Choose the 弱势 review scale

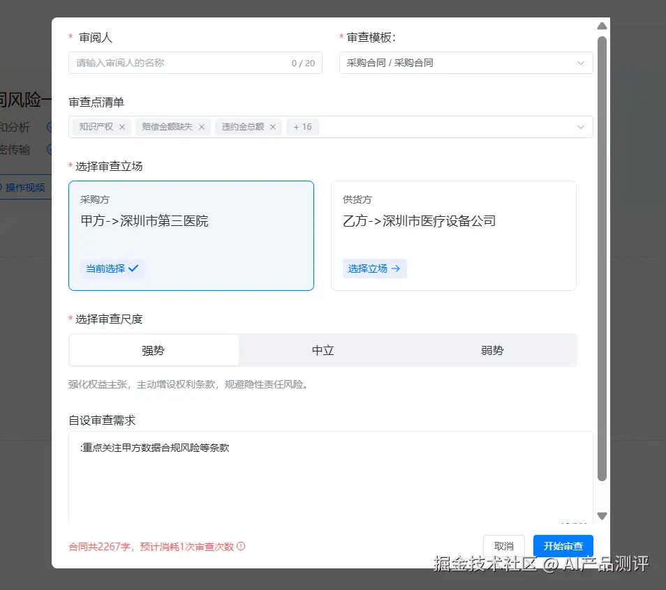(x=492, y=350)
